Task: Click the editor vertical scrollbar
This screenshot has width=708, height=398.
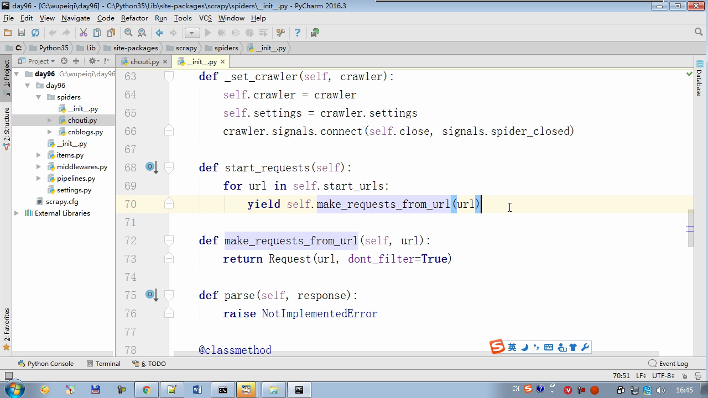Action: point(690,229)
